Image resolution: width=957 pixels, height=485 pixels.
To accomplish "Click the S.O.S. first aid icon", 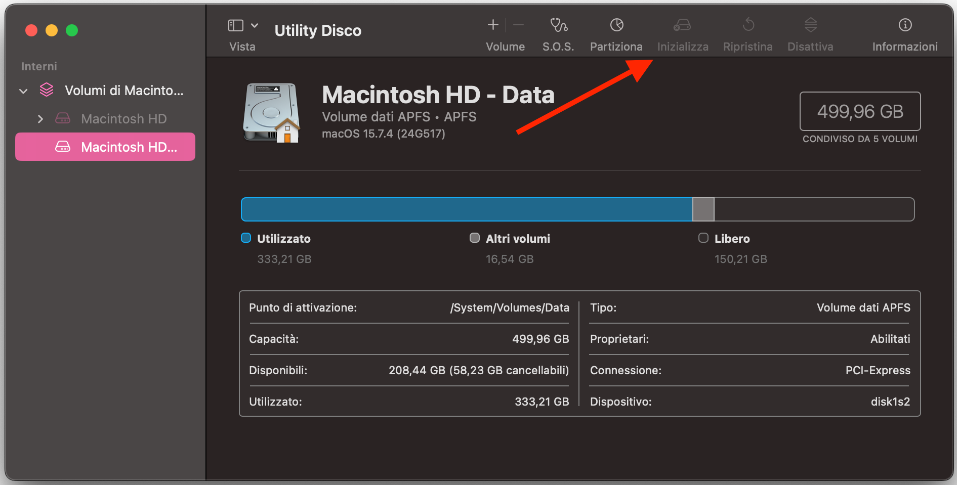I will (558, 24).
